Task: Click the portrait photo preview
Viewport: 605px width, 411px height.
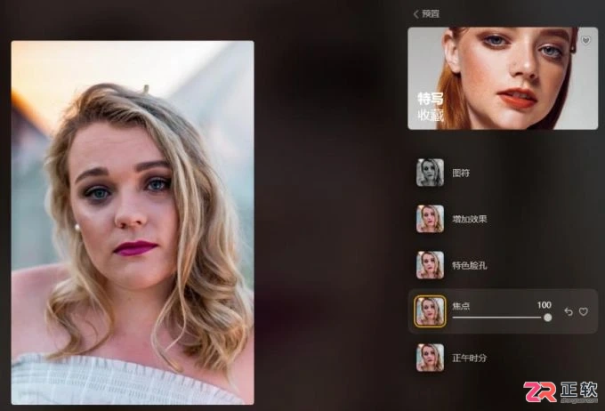Action: [133, 222]
